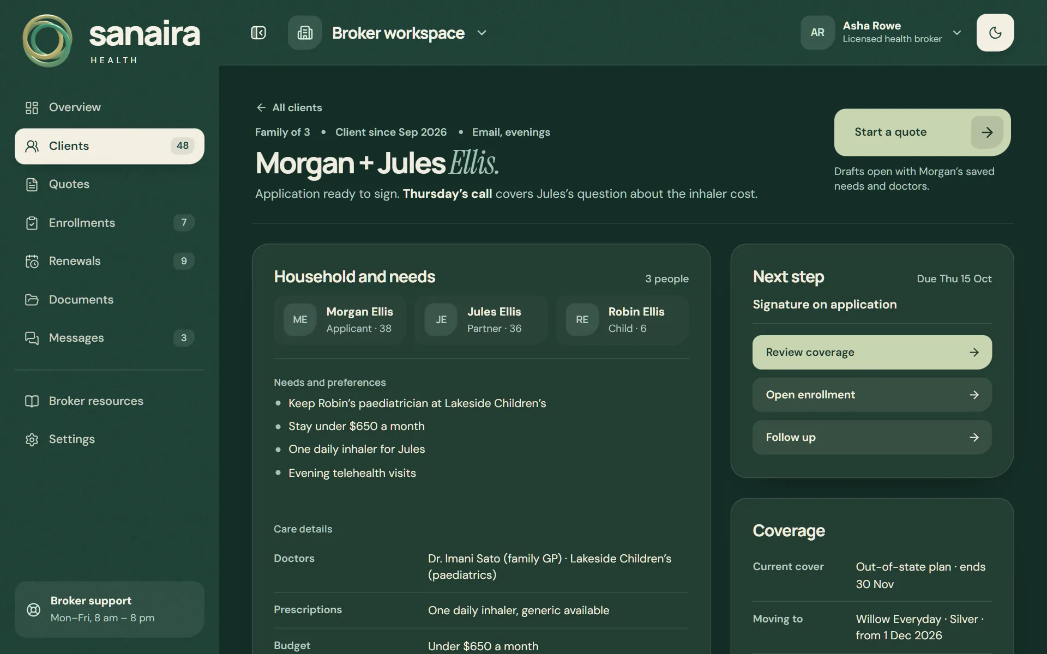Click the 3 badge on Messages
Image resolution: width=1047 pixels, height=654 pixels.
184,337
